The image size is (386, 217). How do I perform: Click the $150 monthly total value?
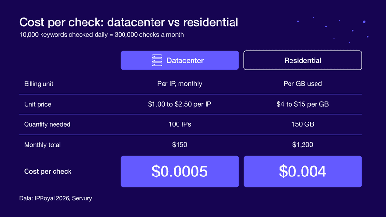click(179, 144)
